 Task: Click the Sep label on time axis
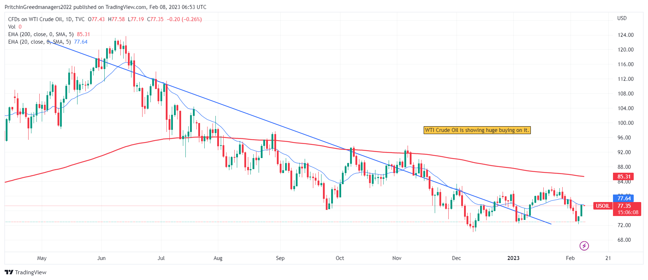tap(280, 258)
